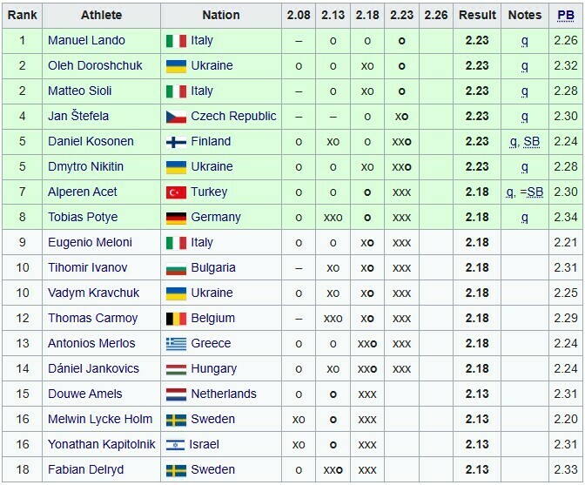This screenshot has height=485, width=585.
Task: Click the Netherlands flag icon
Action: click(176, 394)
